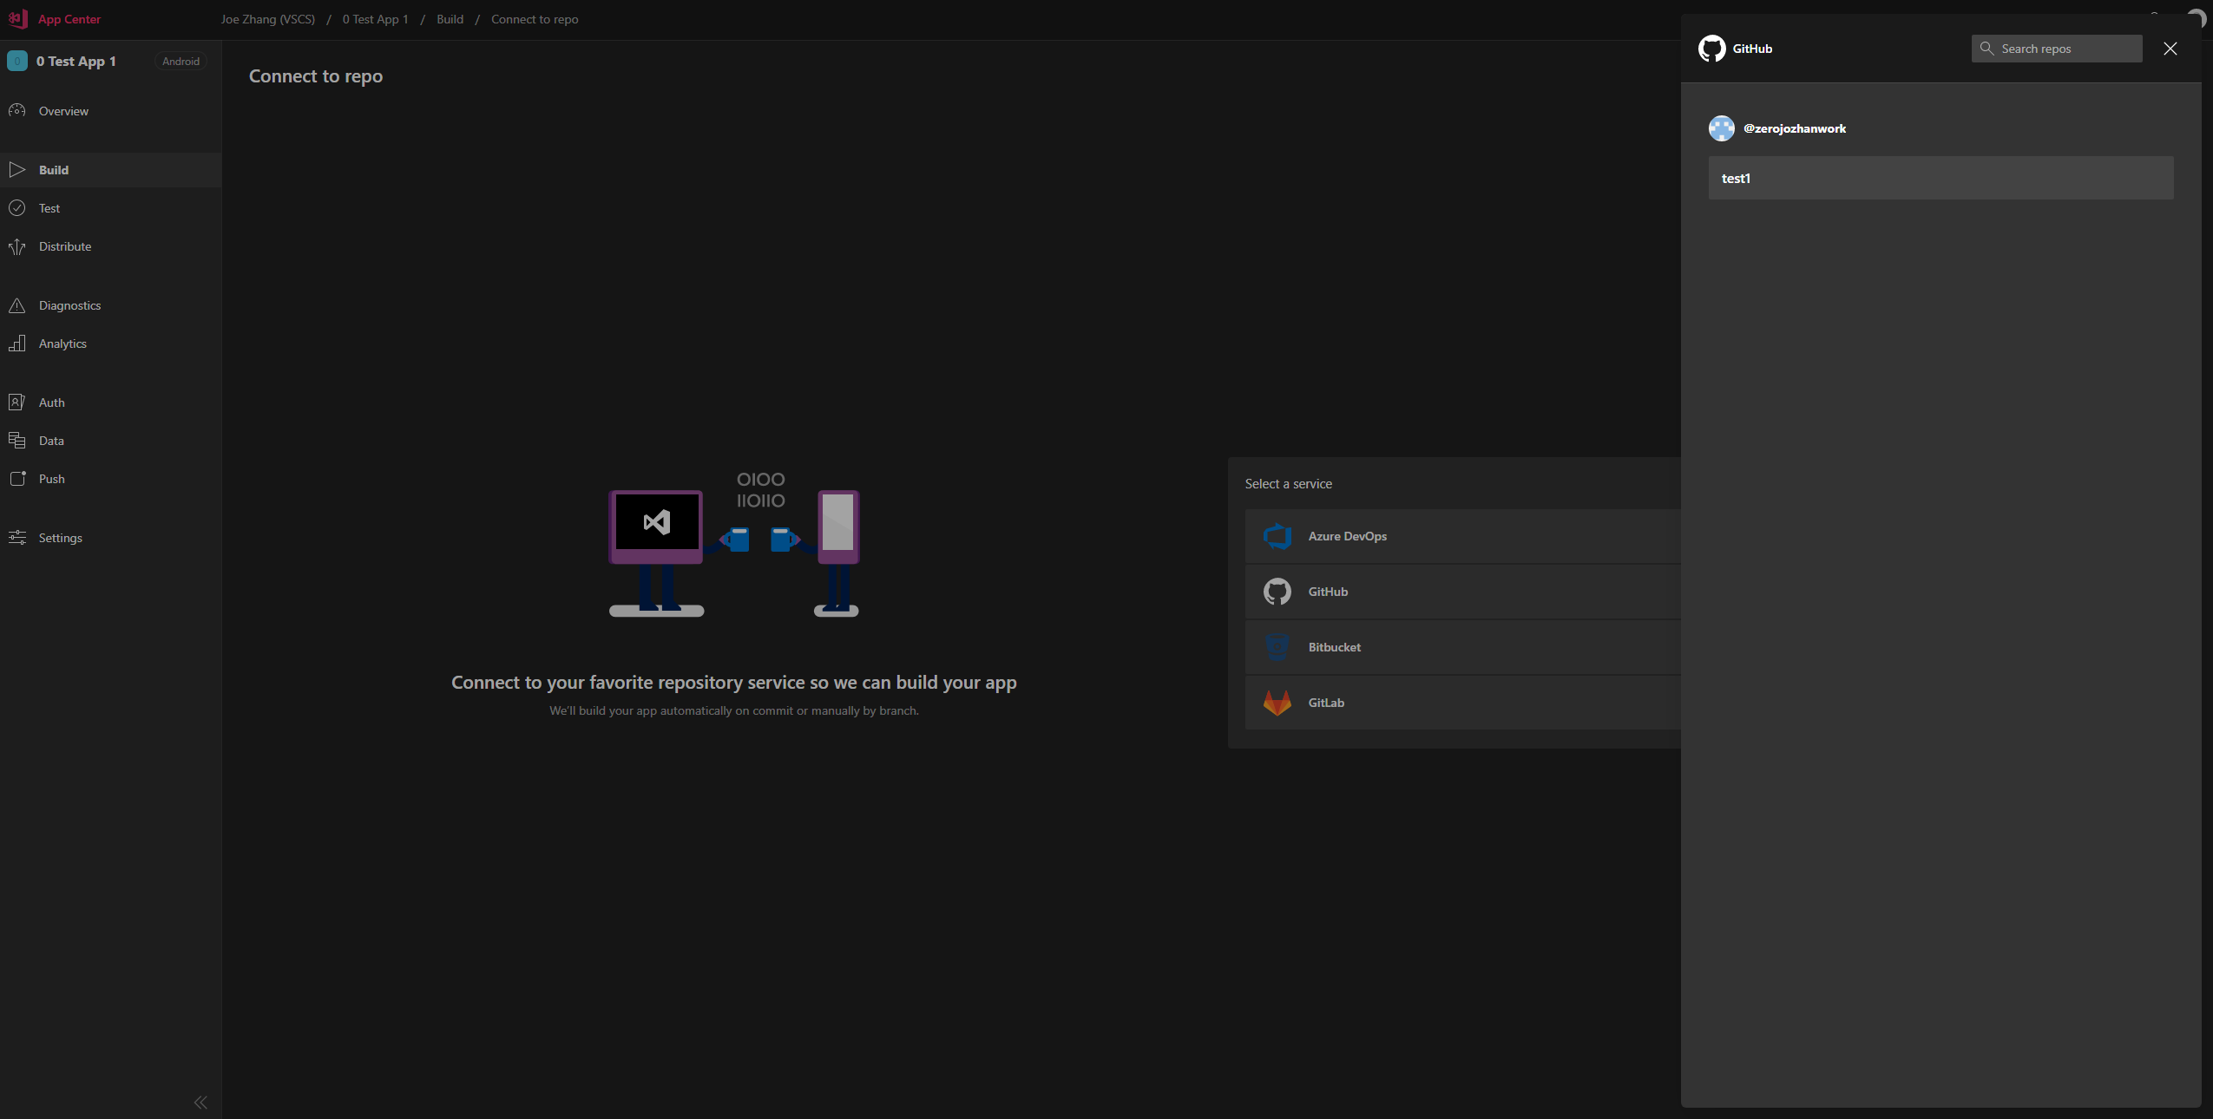2213x1119 pixels.
Task: Collapse the left sidebar
Action: coord(199,1103)
